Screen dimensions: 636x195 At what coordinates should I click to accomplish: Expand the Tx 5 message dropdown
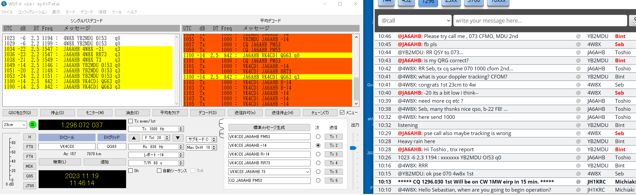pyautogui.click(x=307, y=172)
